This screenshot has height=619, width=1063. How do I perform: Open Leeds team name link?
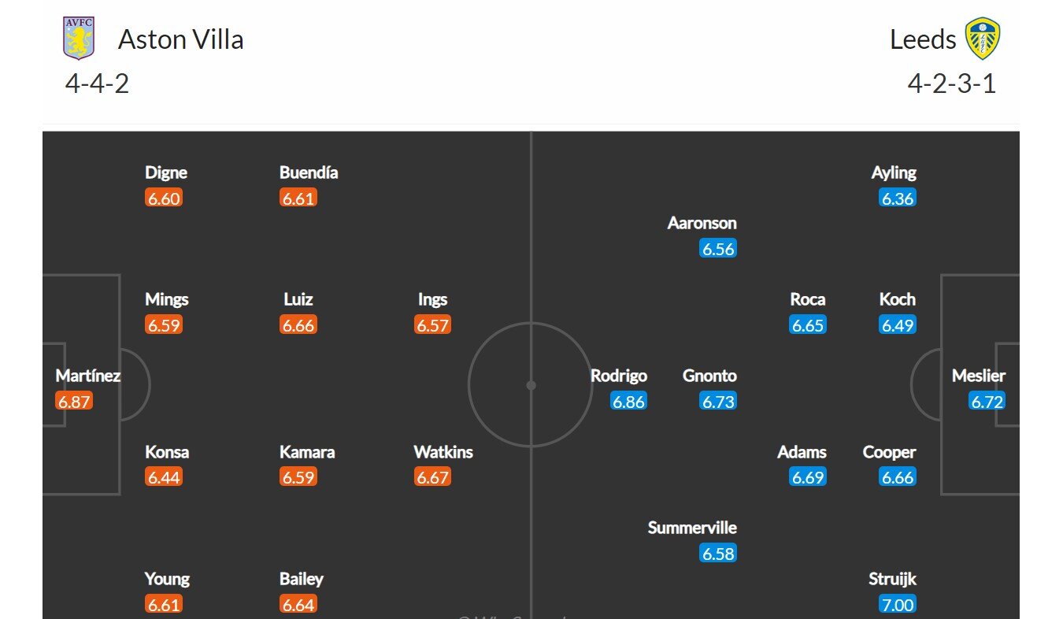[923, 39]
